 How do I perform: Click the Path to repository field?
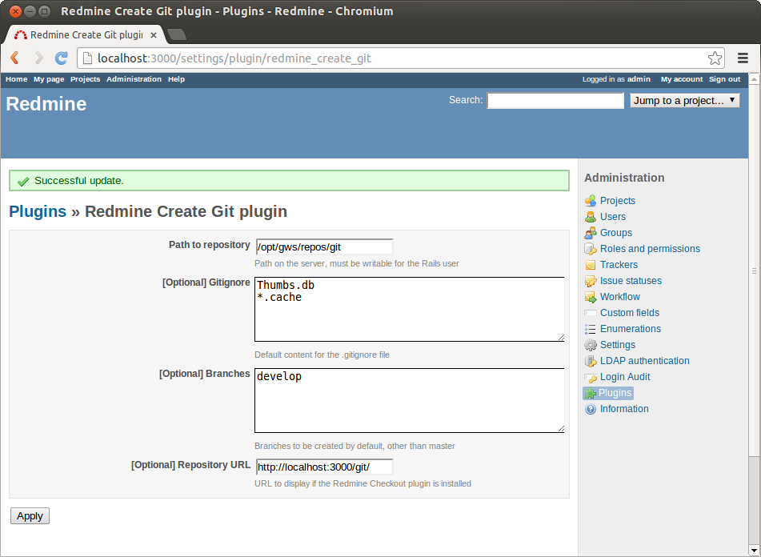tap(324, 247)
